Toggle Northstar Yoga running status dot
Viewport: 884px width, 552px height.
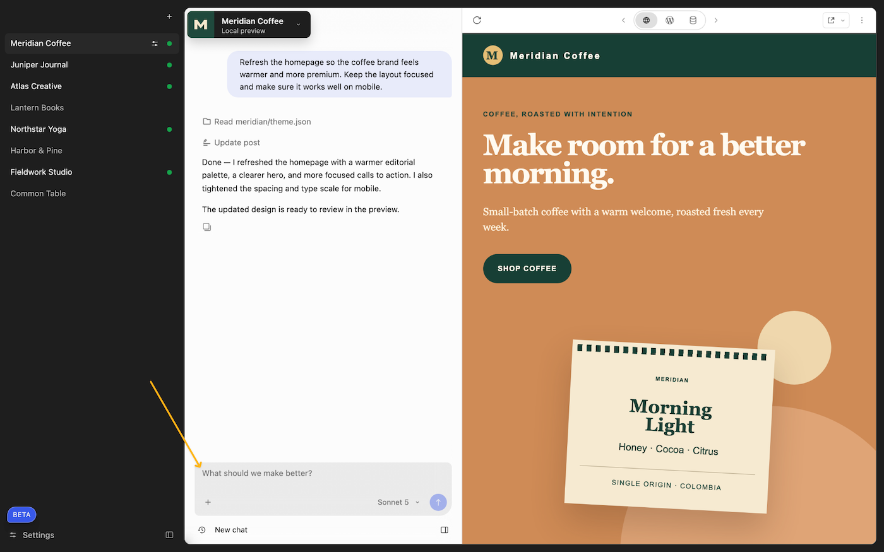coord(169,129)
